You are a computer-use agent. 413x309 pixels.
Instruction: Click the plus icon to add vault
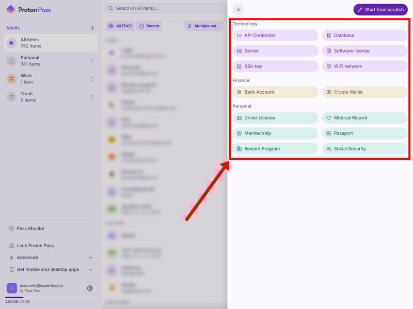(92, 28)
